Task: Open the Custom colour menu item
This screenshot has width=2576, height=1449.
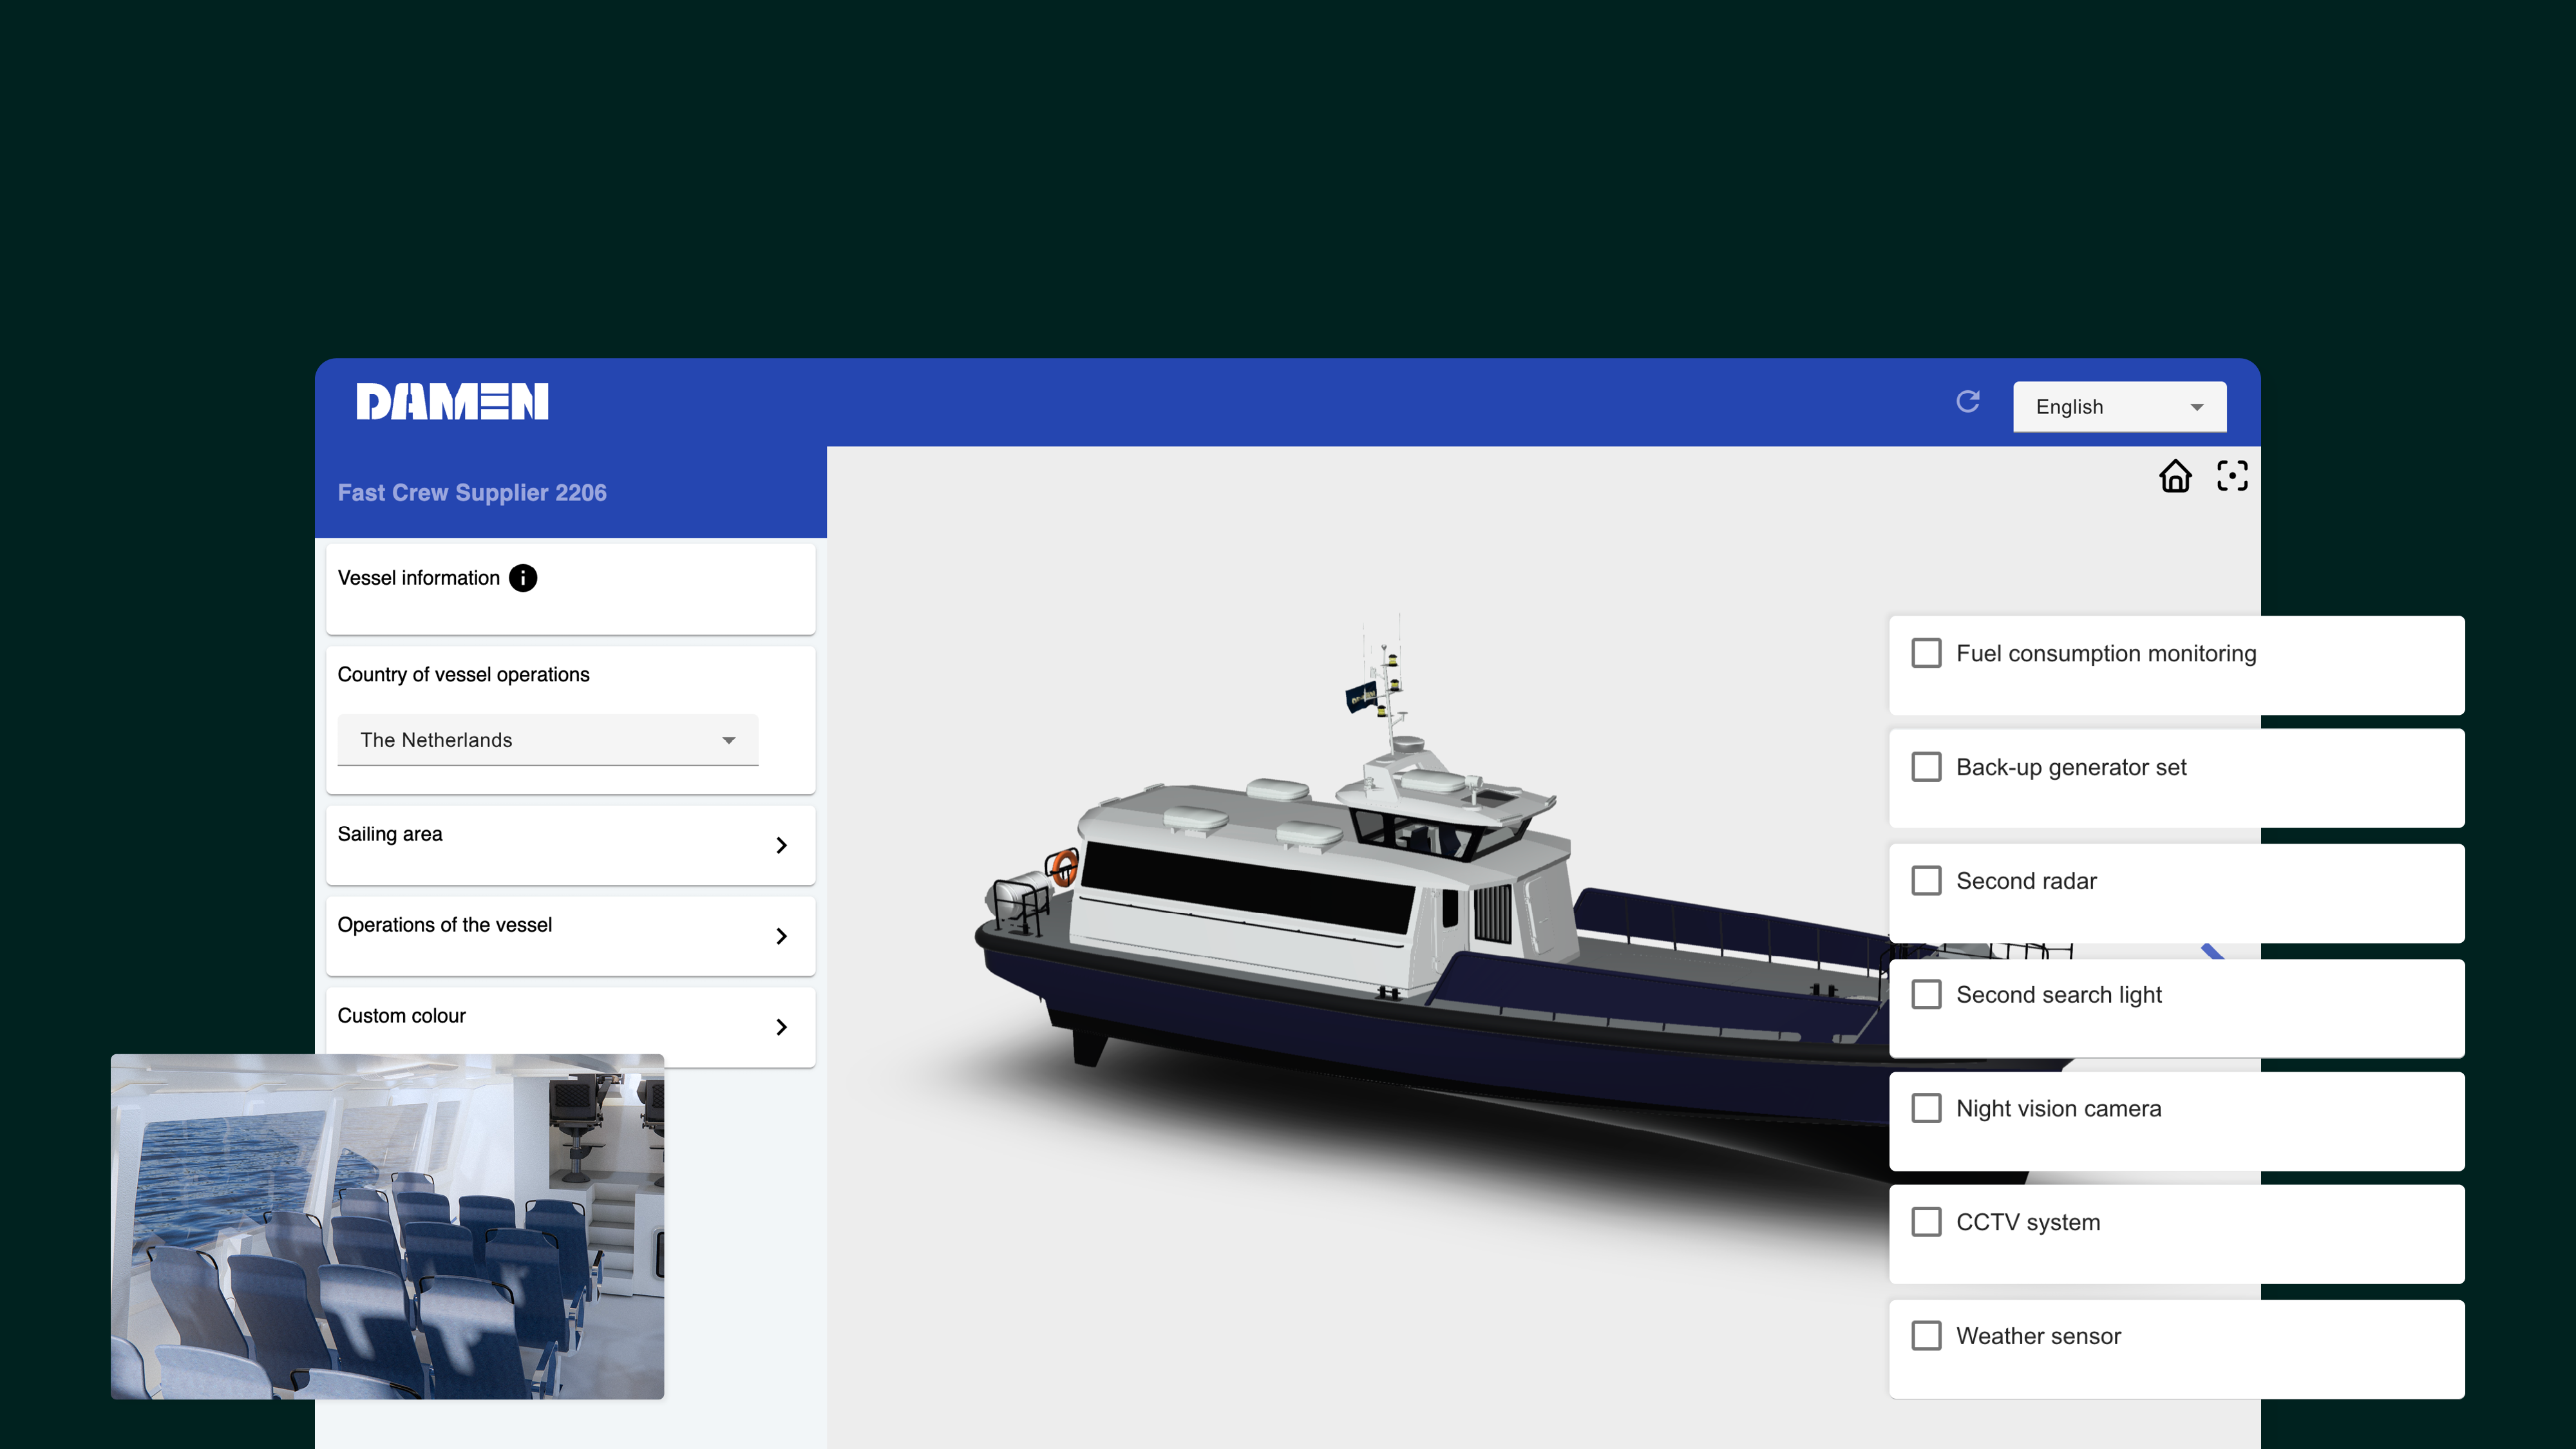Action: 402,1016
